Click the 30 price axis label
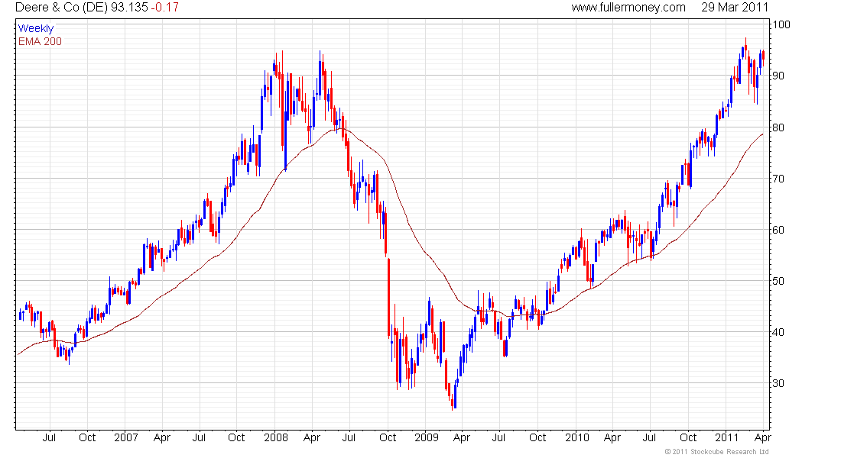 pyautogui.click(x=778, y=383)
